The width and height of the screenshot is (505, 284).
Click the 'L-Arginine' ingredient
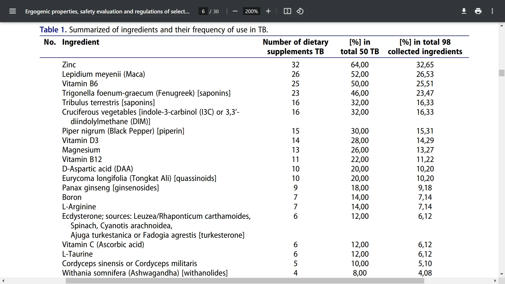(79, 207)
